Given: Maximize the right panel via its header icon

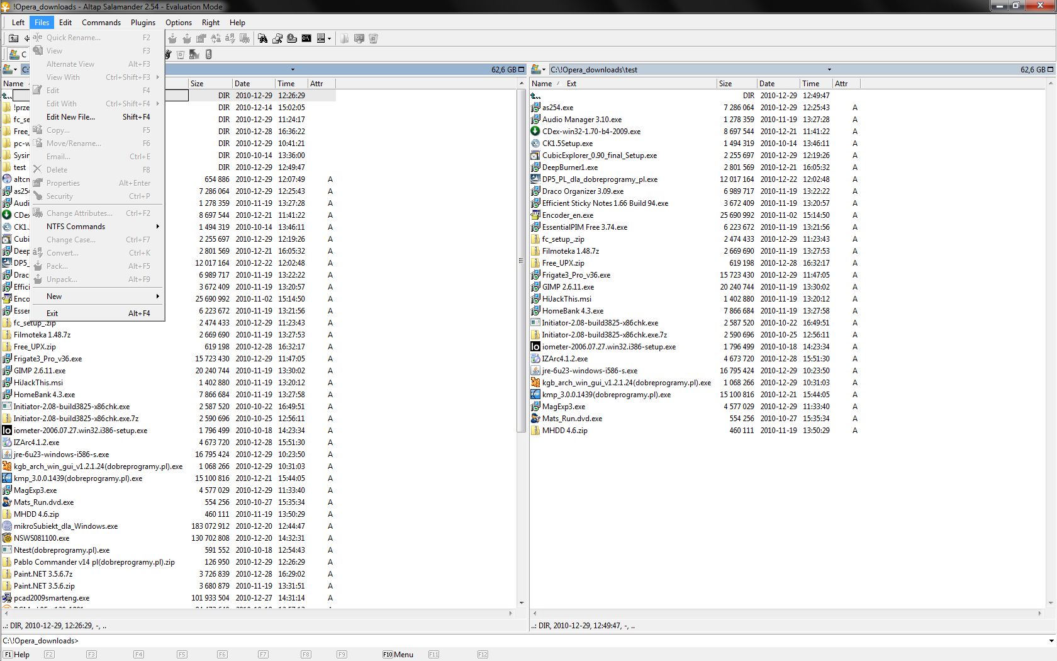Looking at the screenshot, I should (x=1051, y=69).
